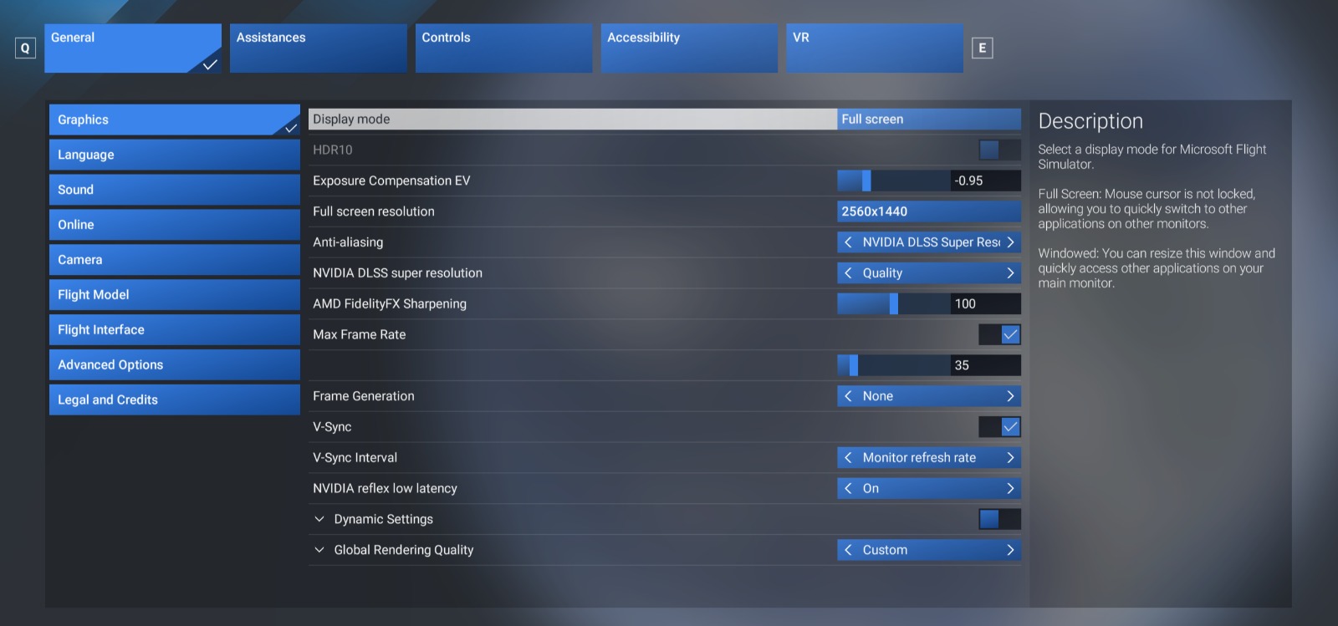
Task: Click right arrow for Frame Generation
Action: 1010,396
